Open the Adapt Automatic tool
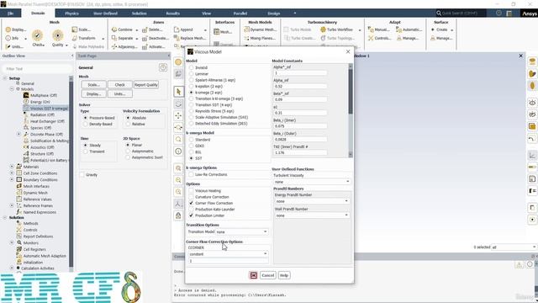538x303 pixels. [409, 29]
